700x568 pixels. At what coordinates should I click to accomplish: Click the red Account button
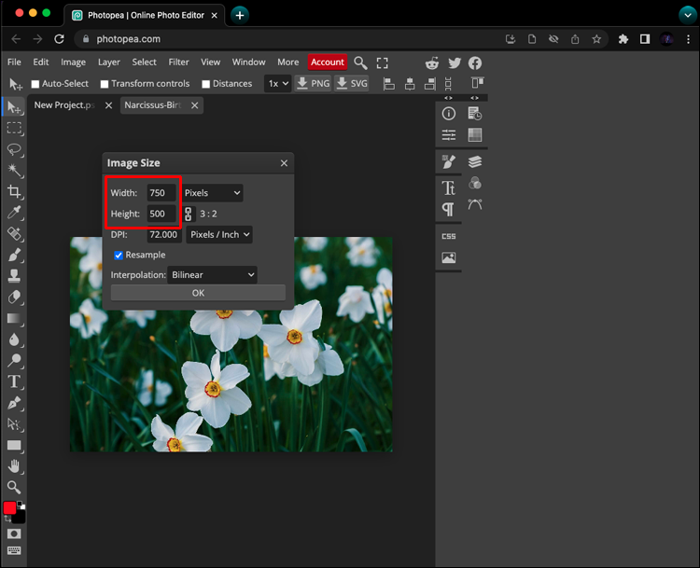[x=328, y=62]
